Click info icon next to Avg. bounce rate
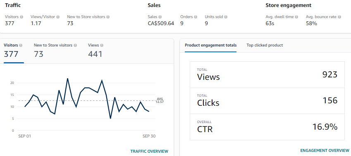 pyautogui.click(x=339, y=17)
